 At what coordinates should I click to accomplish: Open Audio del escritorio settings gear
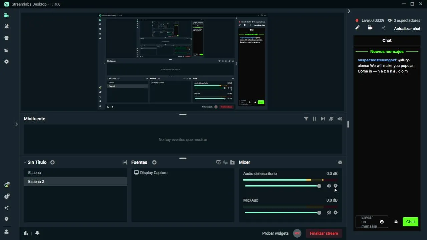[336, 186]
